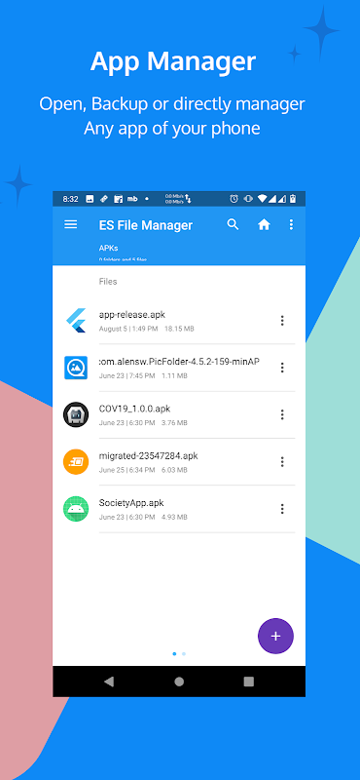Viewport: 360px width, 780px height.
Task: Open options menu for app-release.apk
Action: 282,321
